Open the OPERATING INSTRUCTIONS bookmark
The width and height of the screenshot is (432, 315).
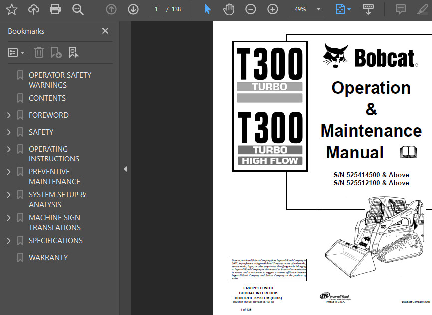click(x=54, y=154)
